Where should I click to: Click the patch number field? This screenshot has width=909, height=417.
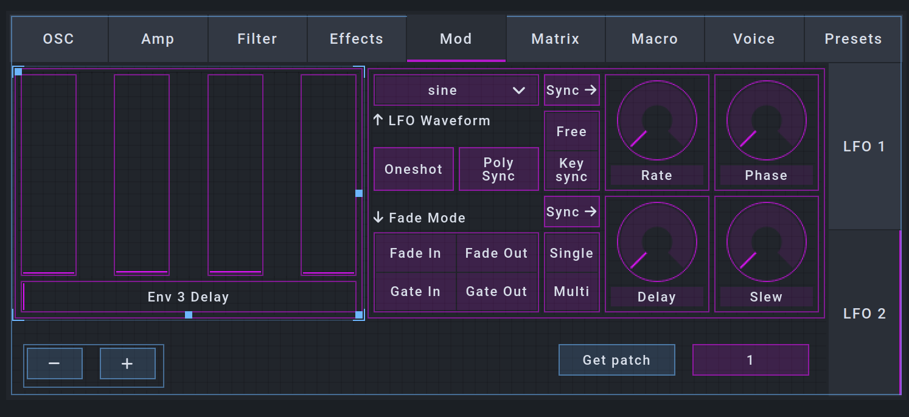point(750,360)
